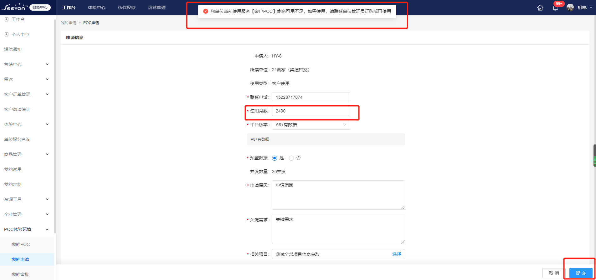This screenshot has height=280, width=596.
Task: Select 否 for 预置数据
Action: tap(291, 158)
